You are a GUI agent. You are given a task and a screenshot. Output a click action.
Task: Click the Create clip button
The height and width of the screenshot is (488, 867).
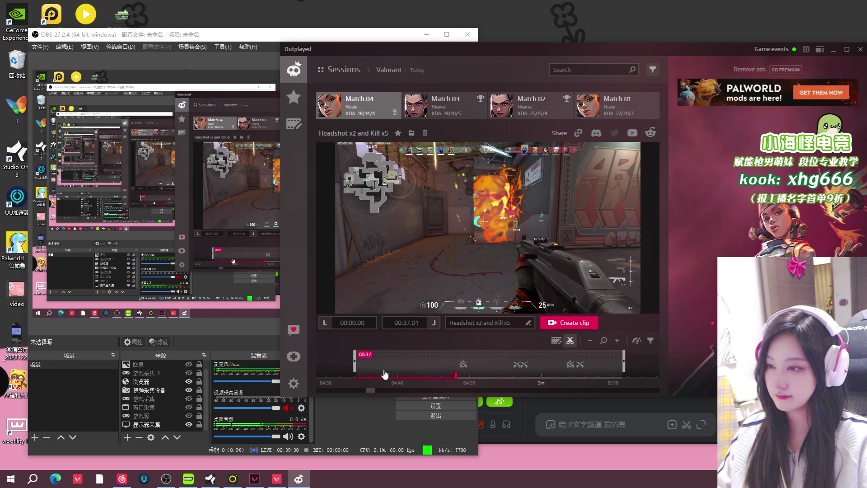[569, 323]
